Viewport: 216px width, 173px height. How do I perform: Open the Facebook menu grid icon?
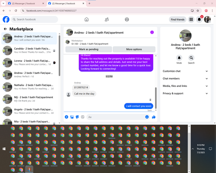pyautogui.click(x=191, y=19)
